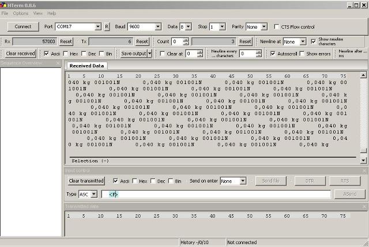
Task: Close the Sequence Overview panel
Action: click(58, 63)
